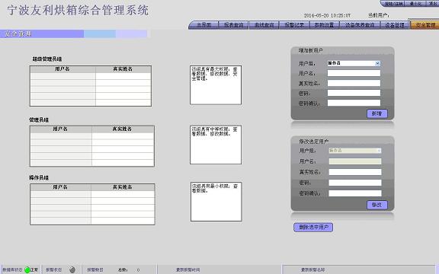Click 真实姓名 header in 操作员组 table
The image size is (439, 274).
[123, 187]
